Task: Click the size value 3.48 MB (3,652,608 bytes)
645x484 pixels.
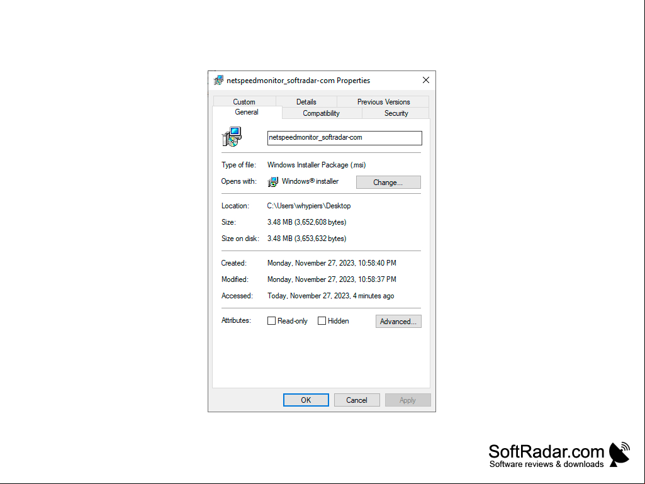Action: [x=307, y=222]
